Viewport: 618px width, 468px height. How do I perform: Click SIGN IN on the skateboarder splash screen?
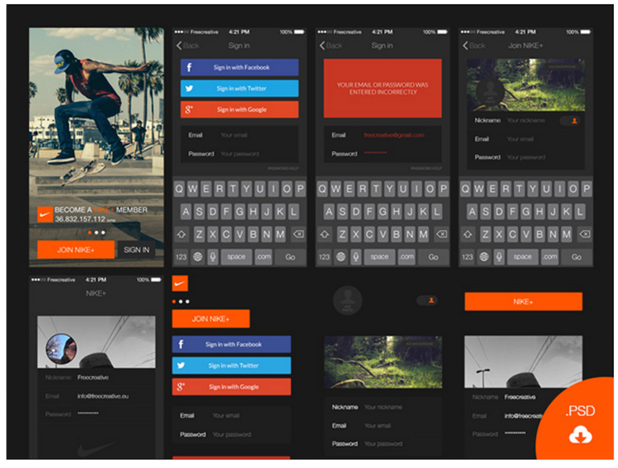[x=137, y=250]
